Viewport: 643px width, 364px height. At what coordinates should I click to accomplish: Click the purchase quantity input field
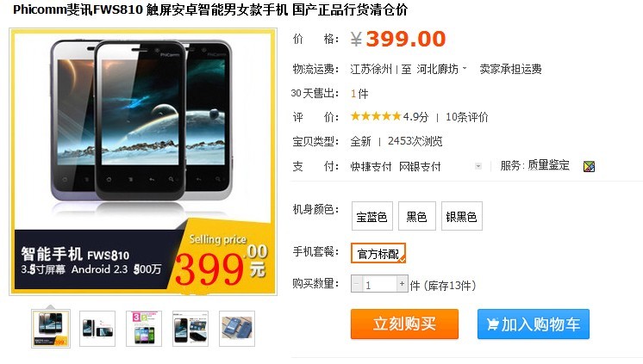(379, 284)
